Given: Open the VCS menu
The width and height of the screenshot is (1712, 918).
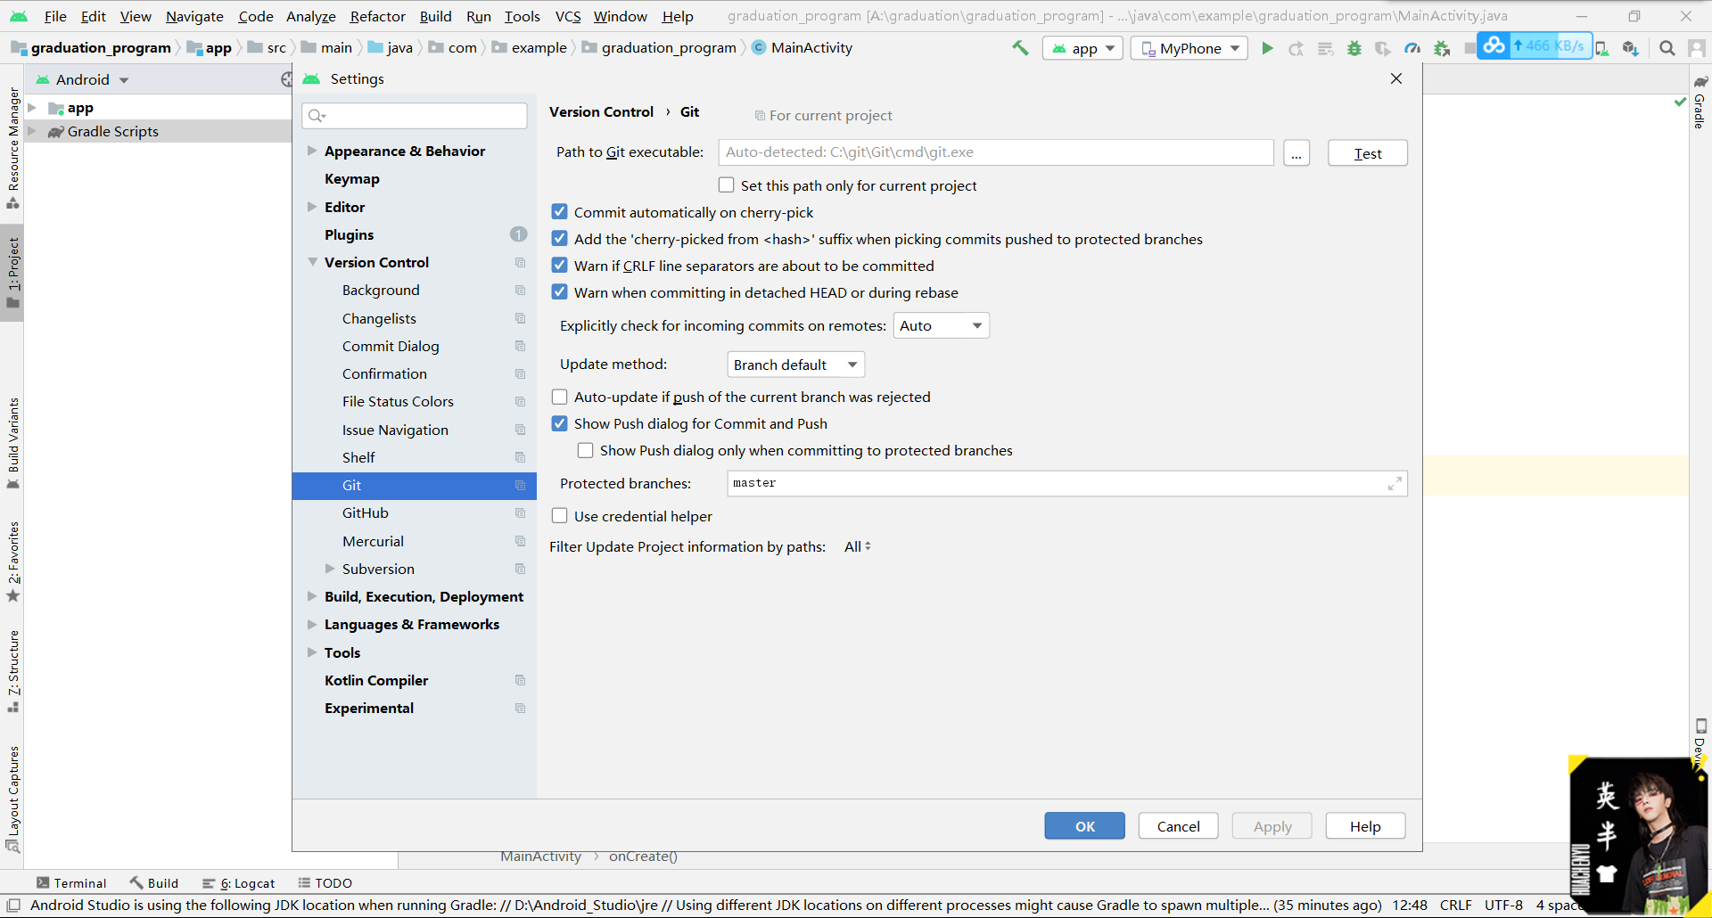Looking at the screenshot, I should click(568, 16).
